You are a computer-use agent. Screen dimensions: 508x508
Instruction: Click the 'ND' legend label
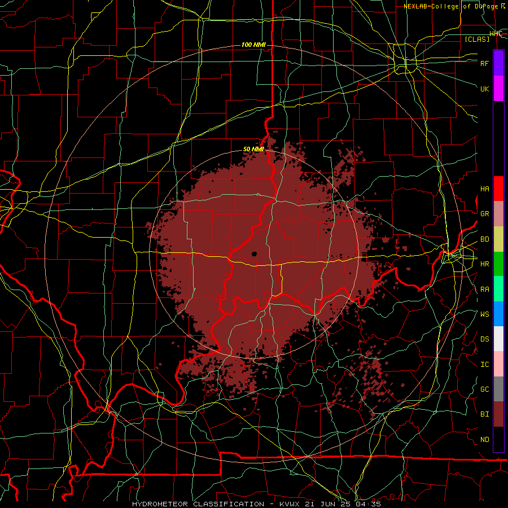(x=484, y=440)
